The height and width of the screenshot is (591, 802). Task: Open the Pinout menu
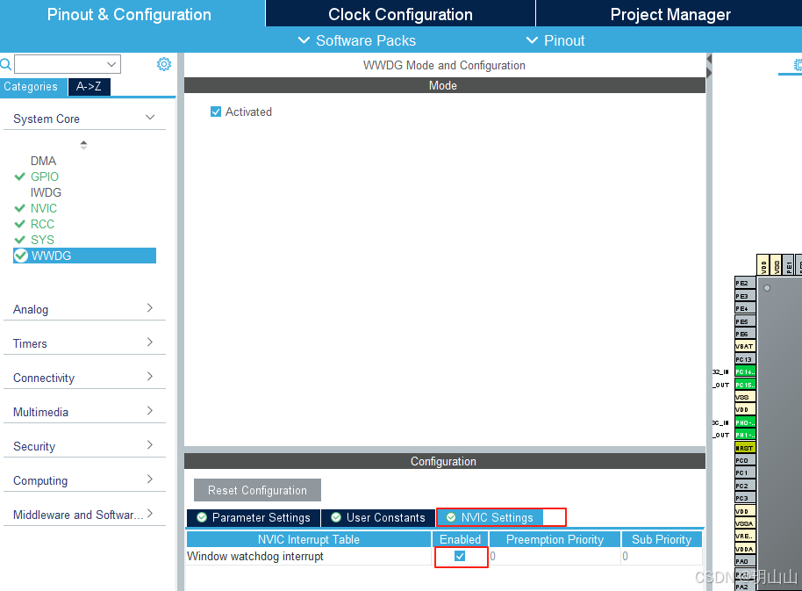(555, 40)
